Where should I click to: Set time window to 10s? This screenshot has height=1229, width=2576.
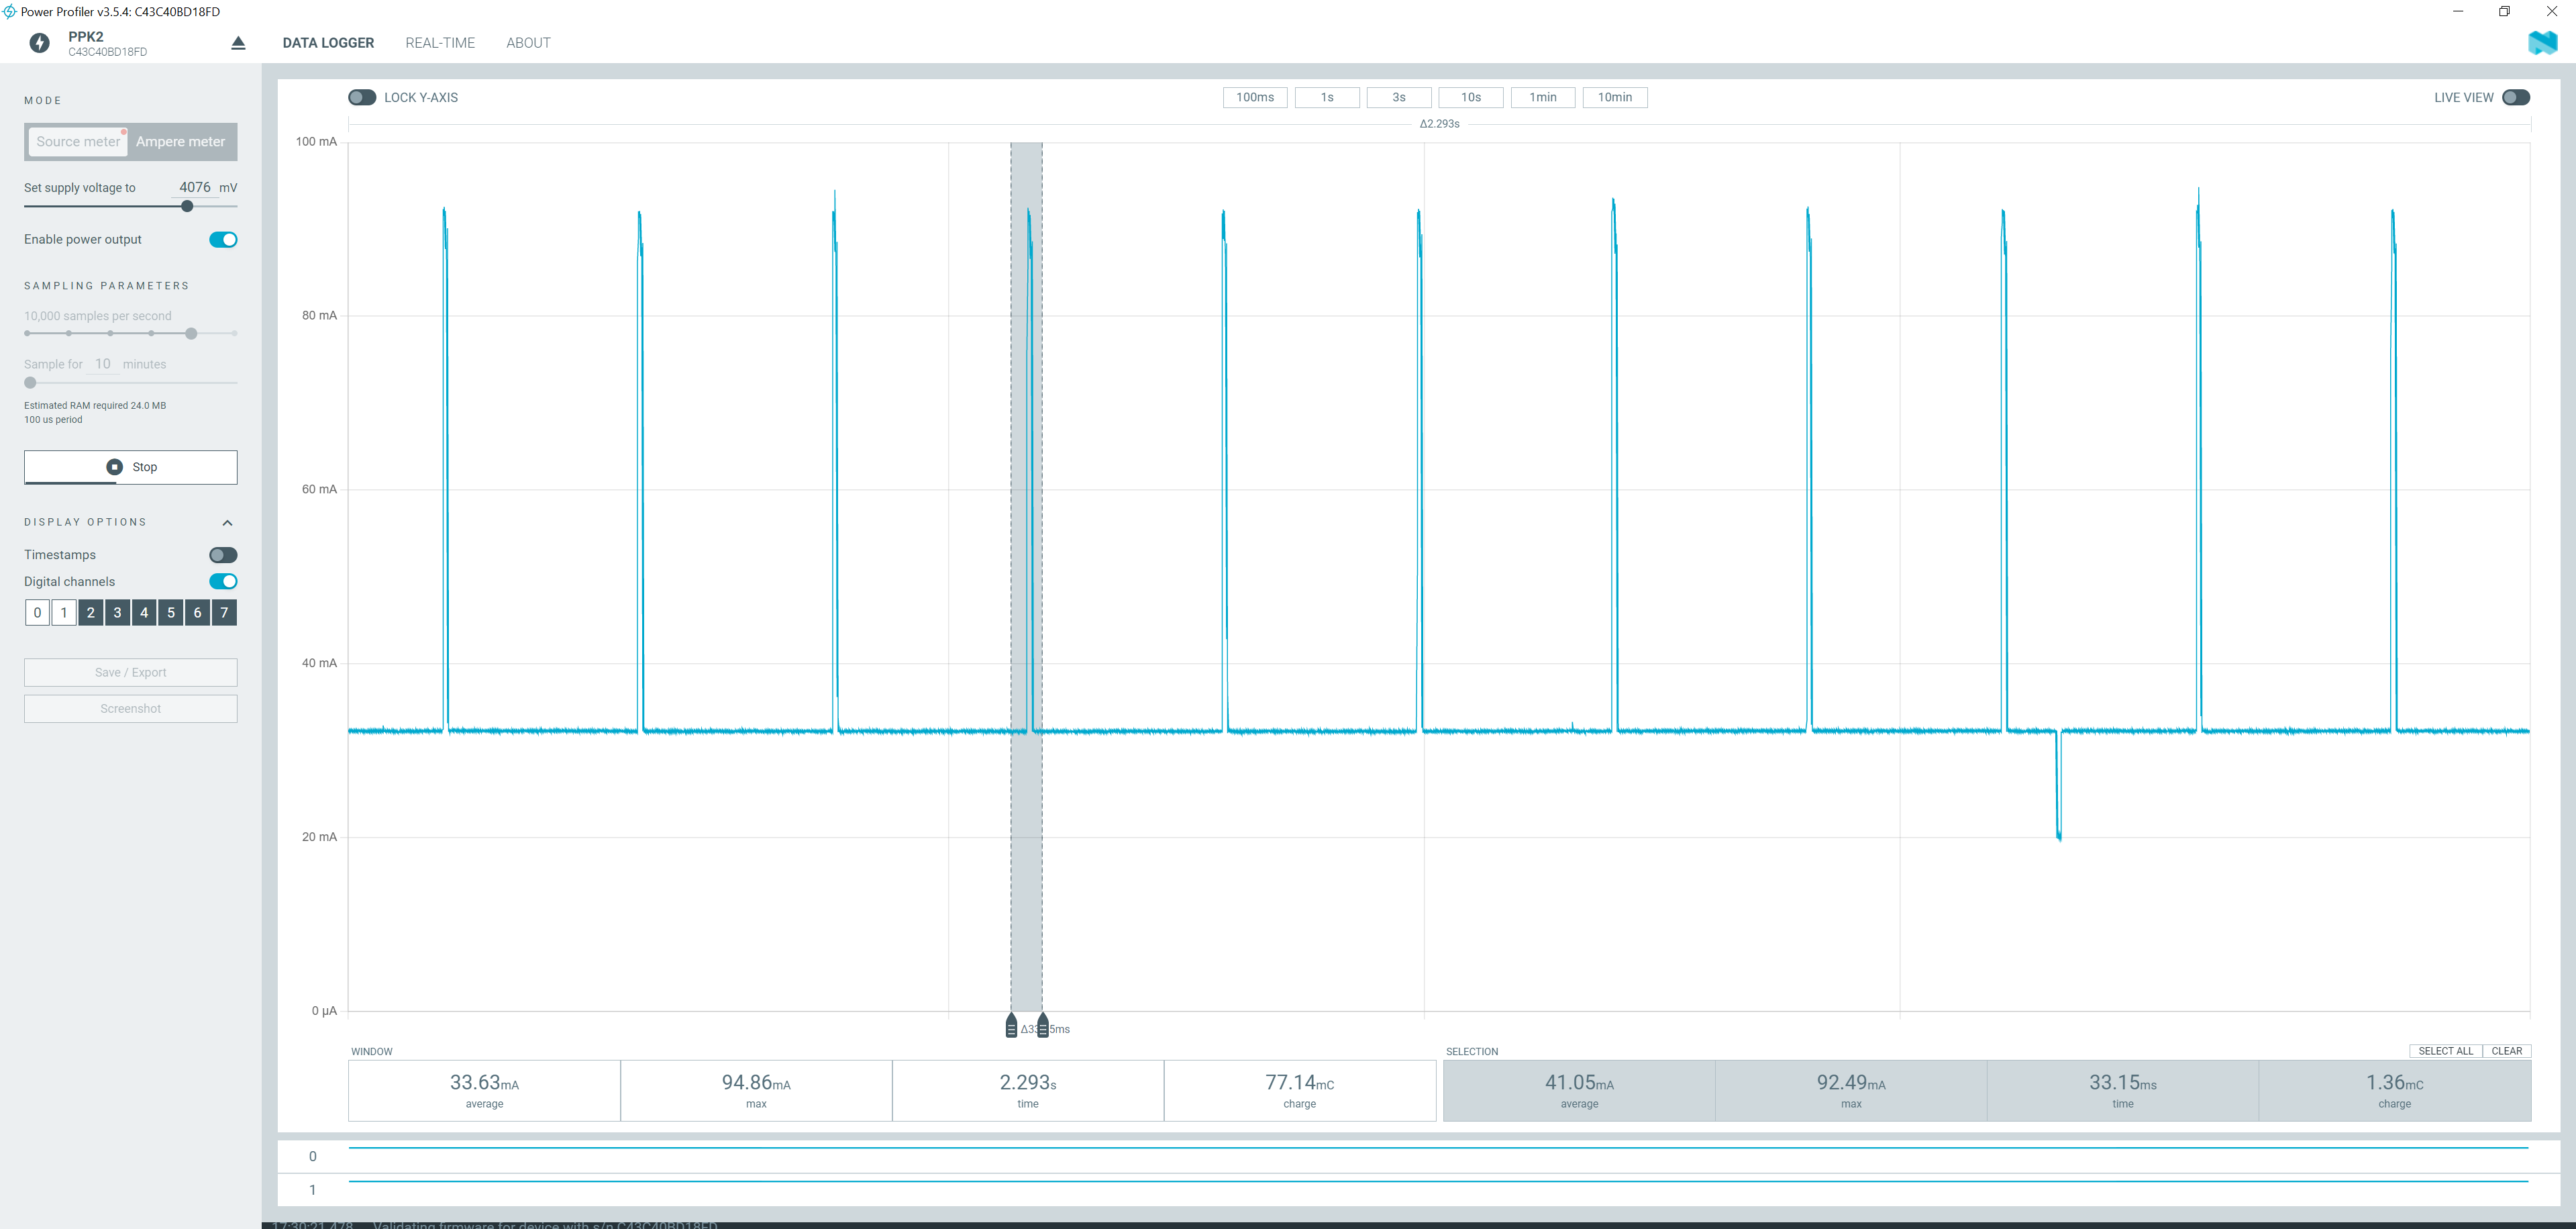click(x=1471, y=97)
